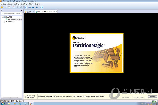Image resolution: width=158 pixels, height=105 pixels.
Task: Toggle the show library sidebar icon
Action: (26, 7)
